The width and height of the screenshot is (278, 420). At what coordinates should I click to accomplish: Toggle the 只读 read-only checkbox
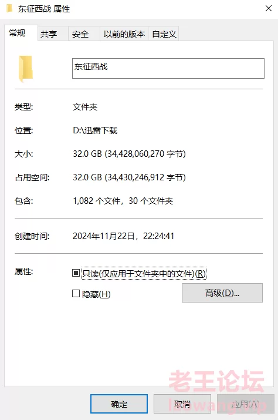pyautogui.click(x=76, y=273)
